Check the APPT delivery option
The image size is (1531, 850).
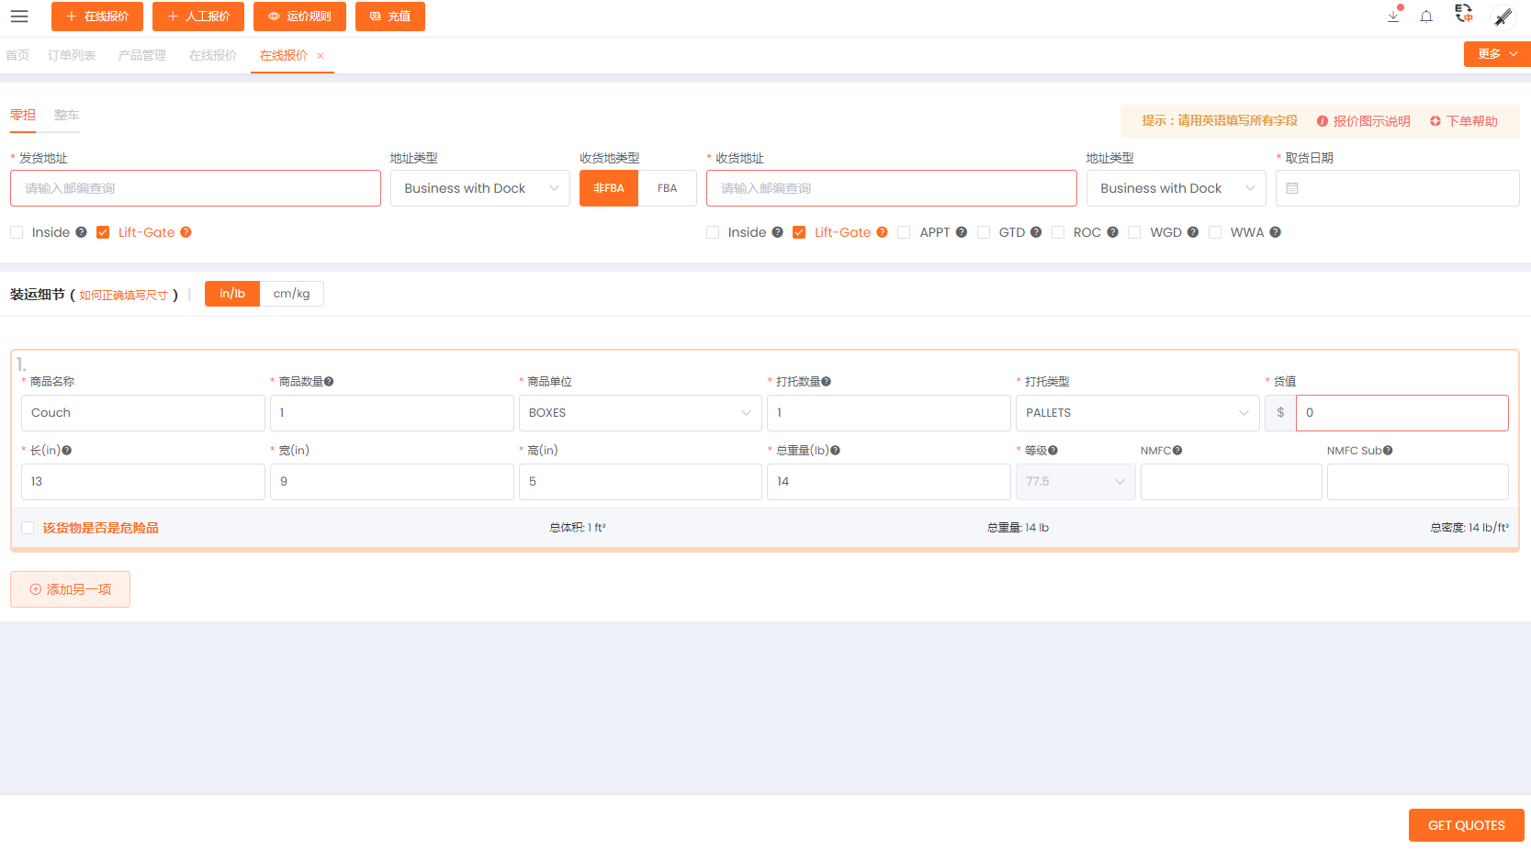904,232
